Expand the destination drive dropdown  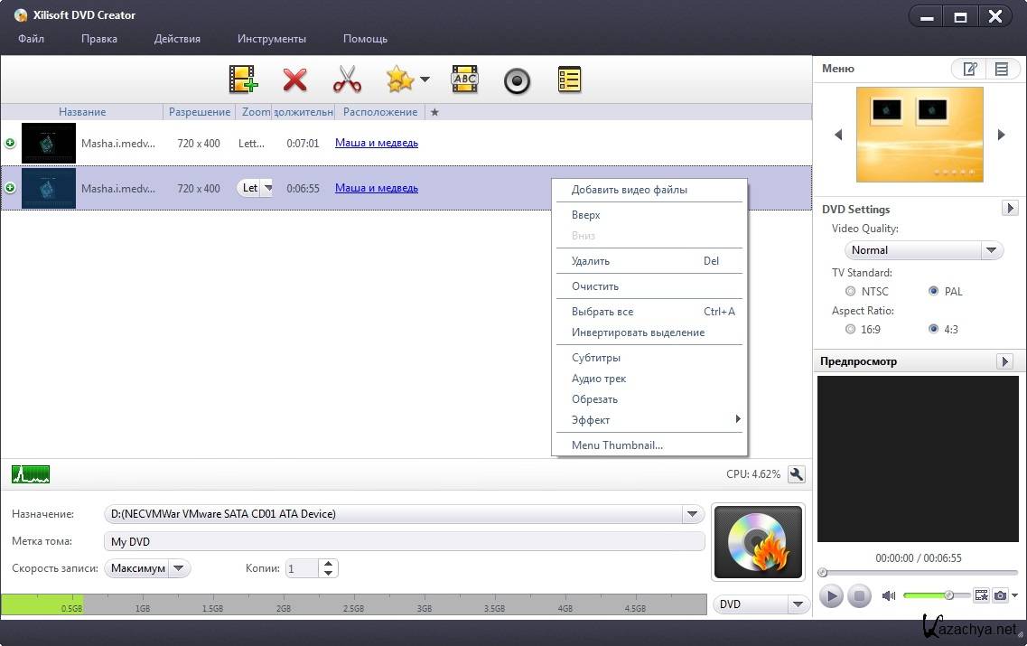click(692, 514)
